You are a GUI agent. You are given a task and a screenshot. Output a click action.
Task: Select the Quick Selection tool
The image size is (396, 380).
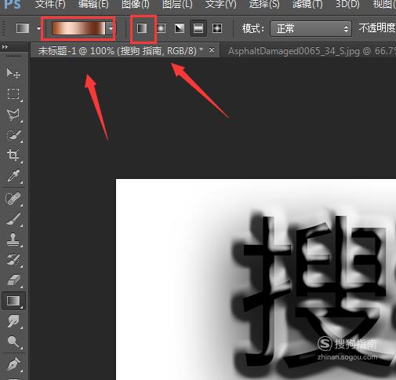pyautogui.click(x=13, y=135)
